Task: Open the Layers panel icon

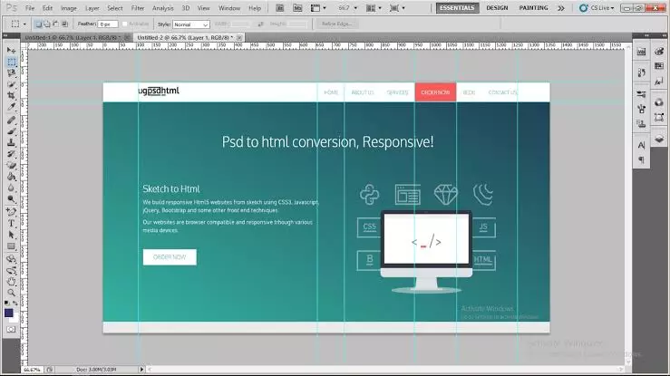Action: [x=659, y=140]
